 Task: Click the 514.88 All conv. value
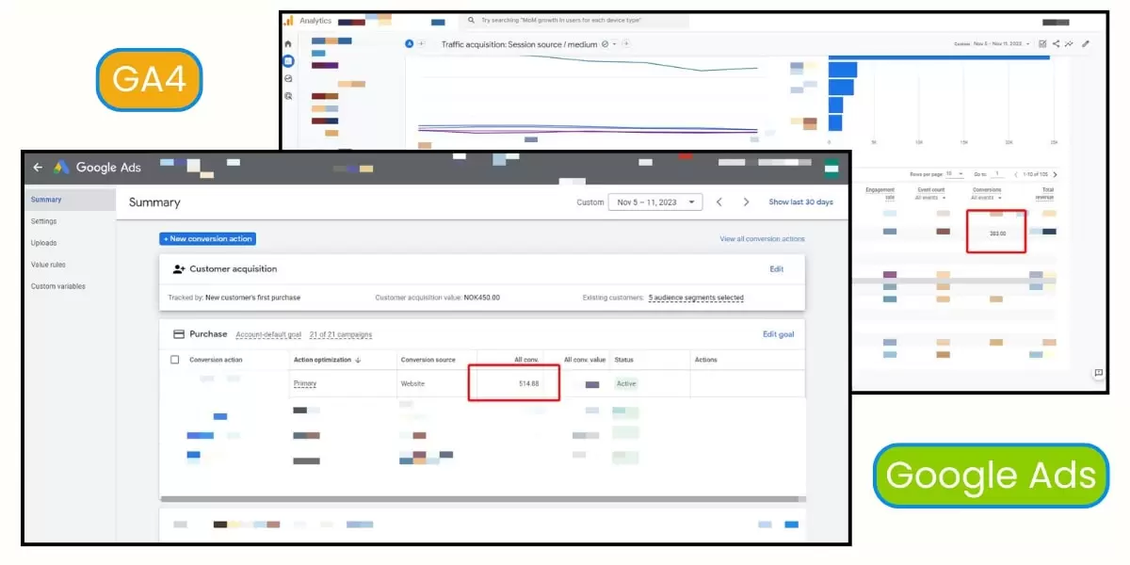528,384
